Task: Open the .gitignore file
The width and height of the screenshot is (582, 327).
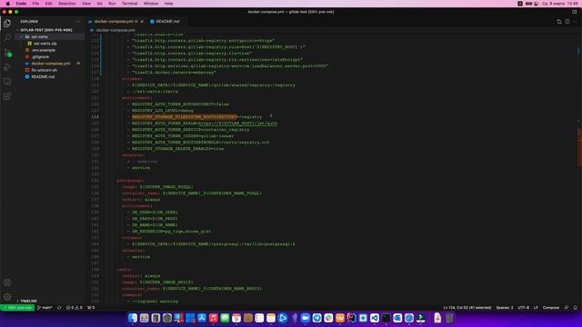Action: point(40,56)
